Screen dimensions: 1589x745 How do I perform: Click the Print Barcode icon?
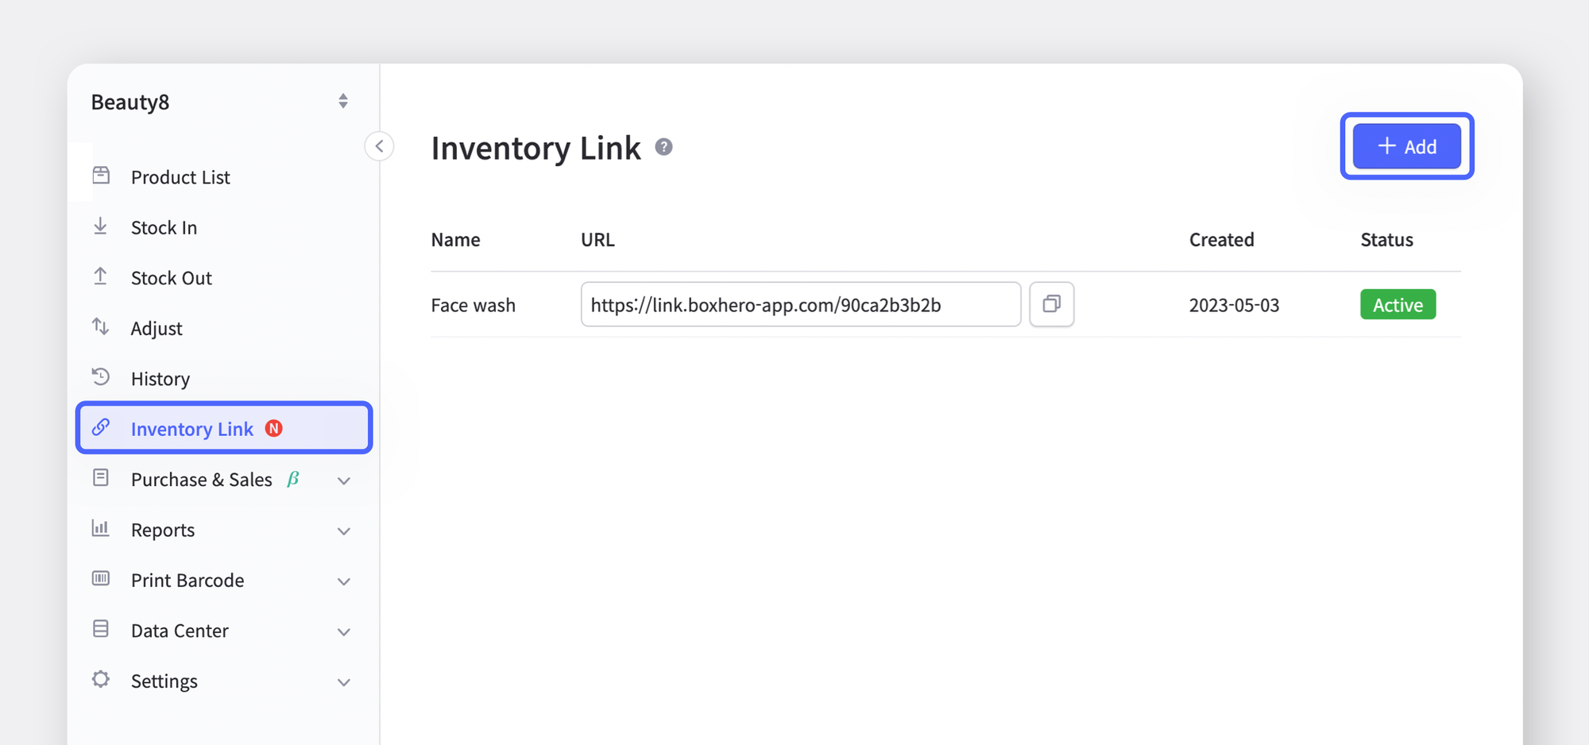point(101,580)
